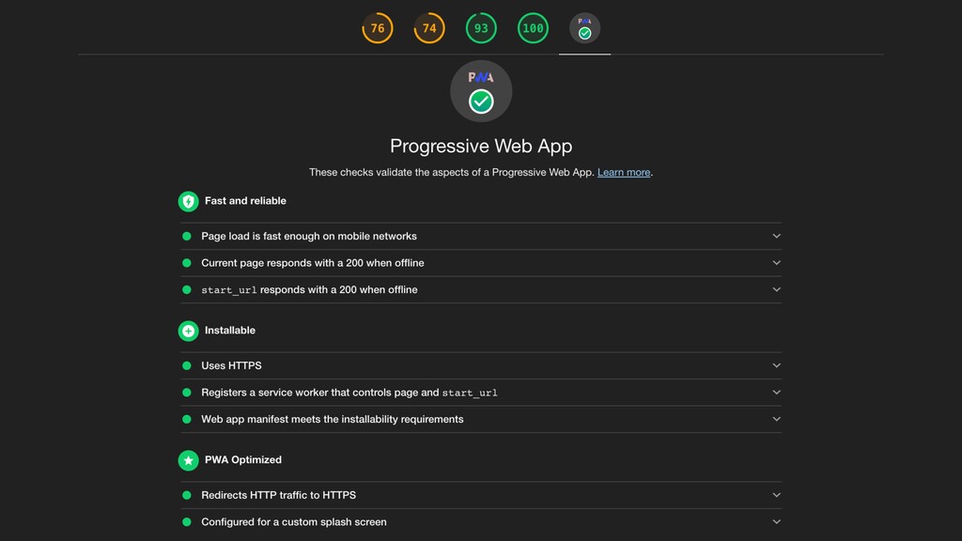The height and width of the screenshot is (541, 962).
Task: Click the PWA Optimized star icon
Action: click(188, 460)
